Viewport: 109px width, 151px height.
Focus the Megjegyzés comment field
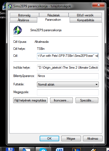[68, 92]
